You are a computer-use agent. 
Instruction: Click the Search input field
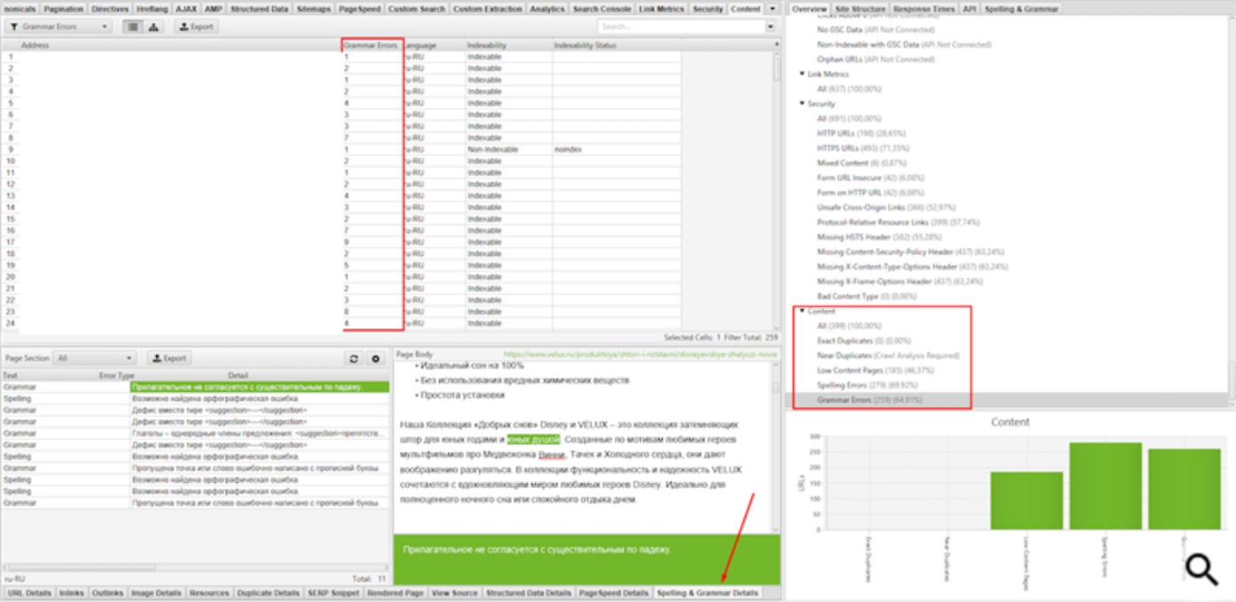coord(680,27)
